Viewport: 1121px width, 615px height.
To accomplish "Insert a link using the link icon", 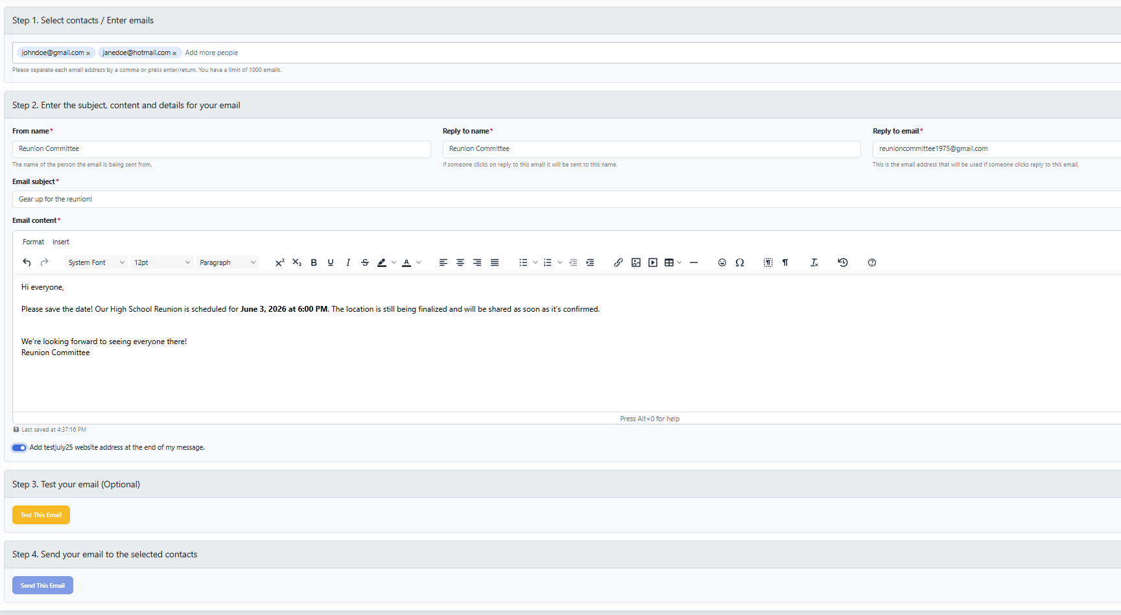I will (619, 262).
